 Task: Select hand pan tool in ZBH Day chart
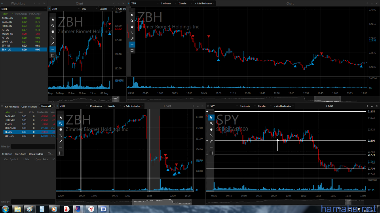(x=53, y=32)
